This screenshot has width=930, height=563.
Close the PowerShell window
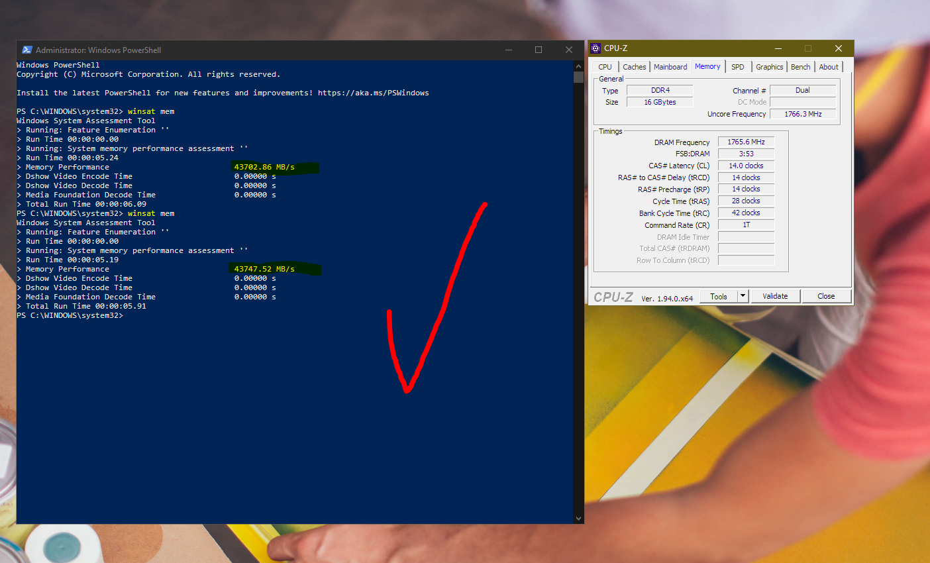point(568,50)
